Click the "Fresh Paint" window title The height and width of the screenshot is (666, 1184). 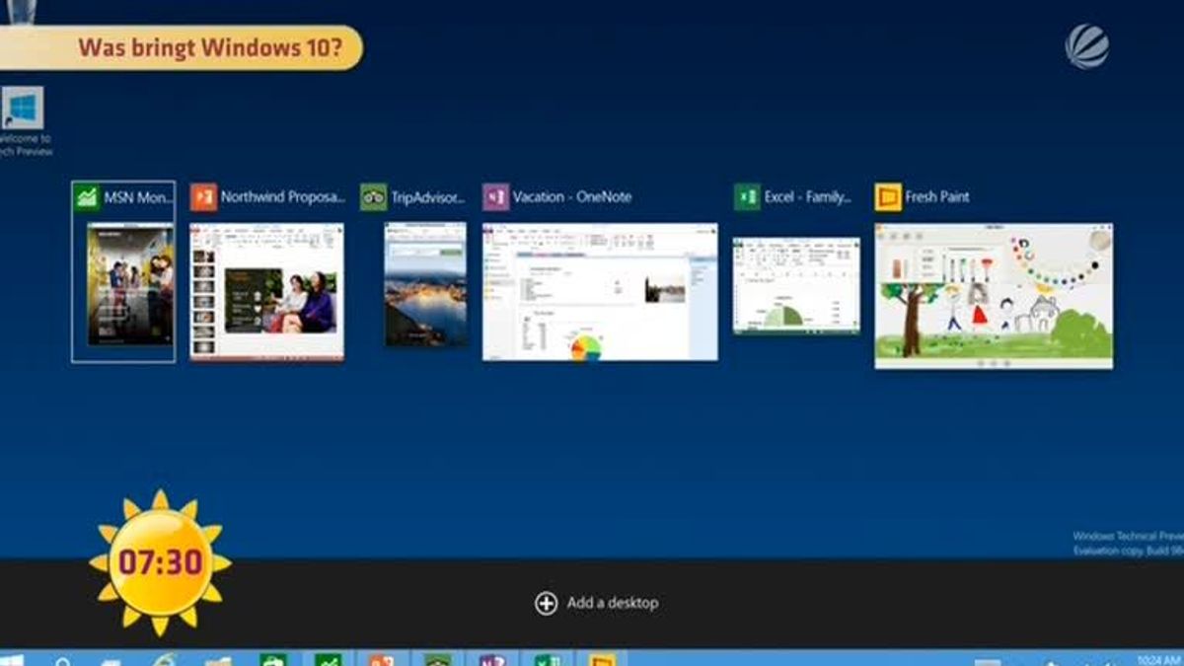937,197
